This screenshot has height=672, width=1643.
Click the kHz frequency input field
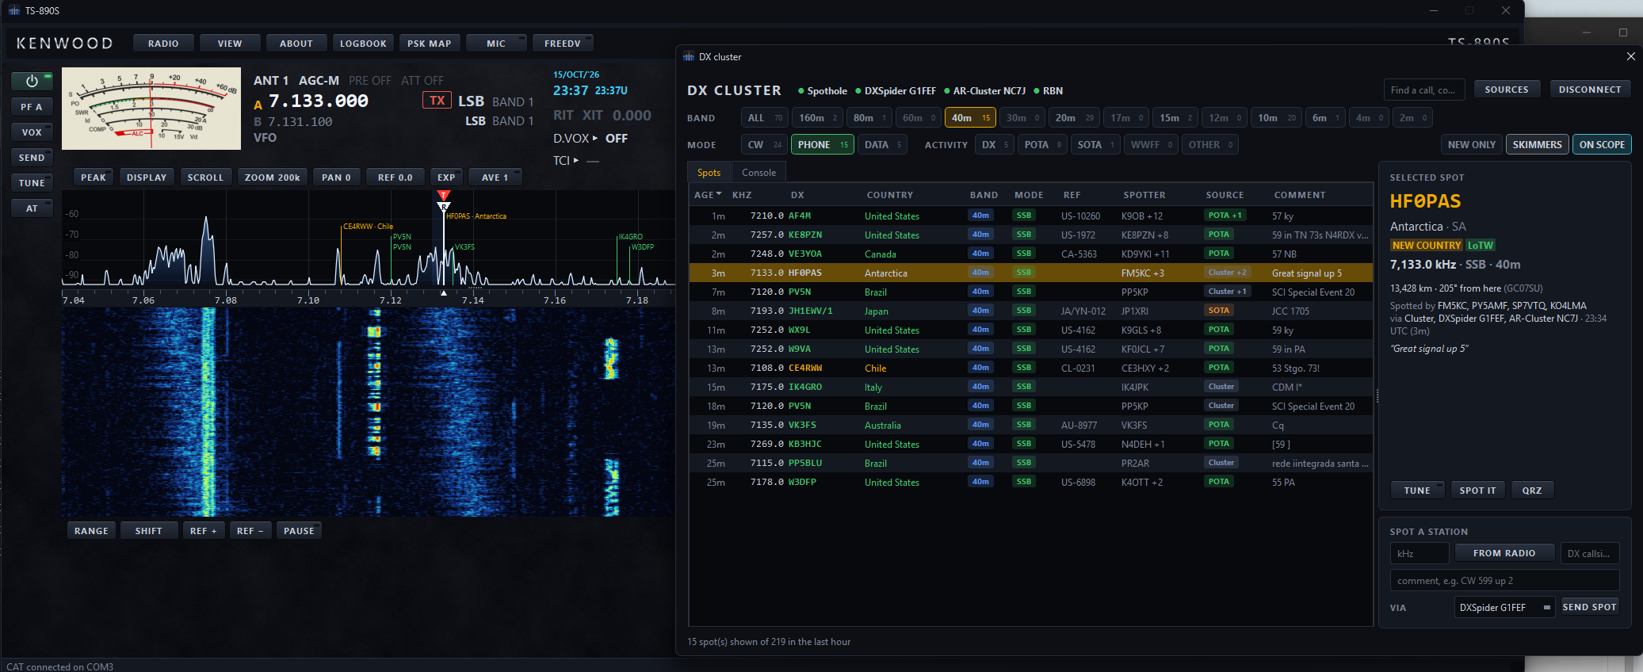[x=1419, y=554]
